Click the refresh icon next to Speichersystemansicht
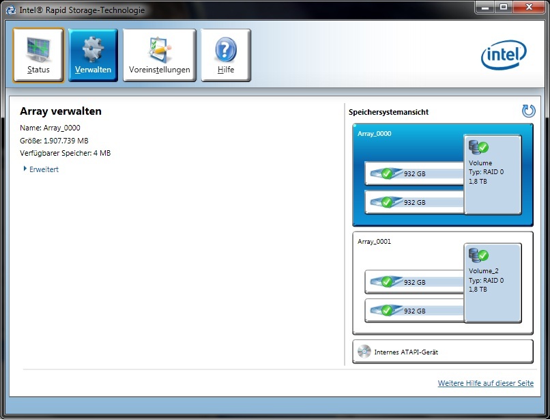The width and height of the screenshot is (550, 420). (x=528, y=111)
